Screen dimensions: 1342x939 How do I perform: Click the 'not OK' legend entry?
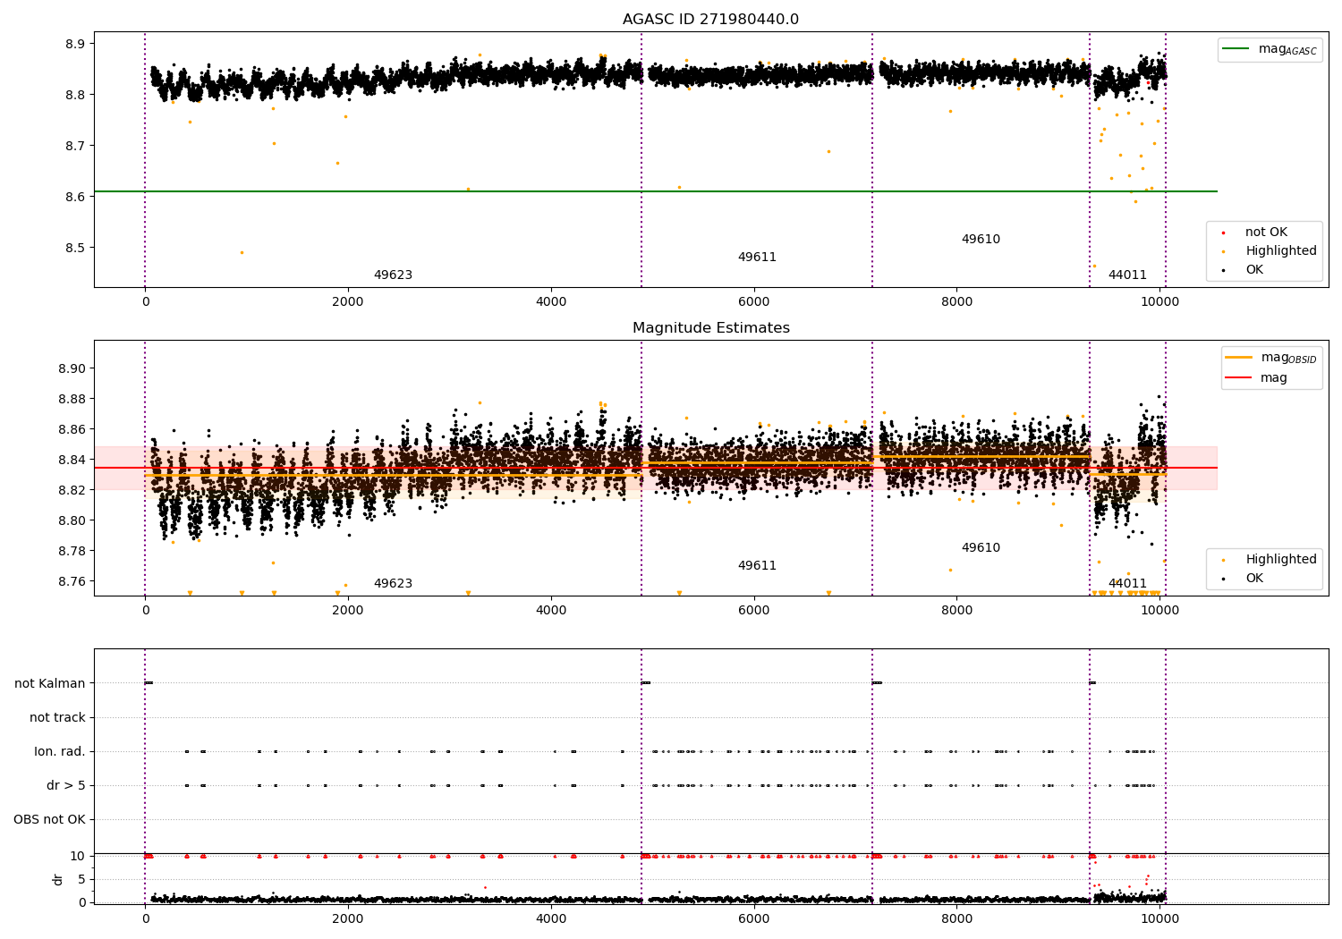tap(1266, 232)
